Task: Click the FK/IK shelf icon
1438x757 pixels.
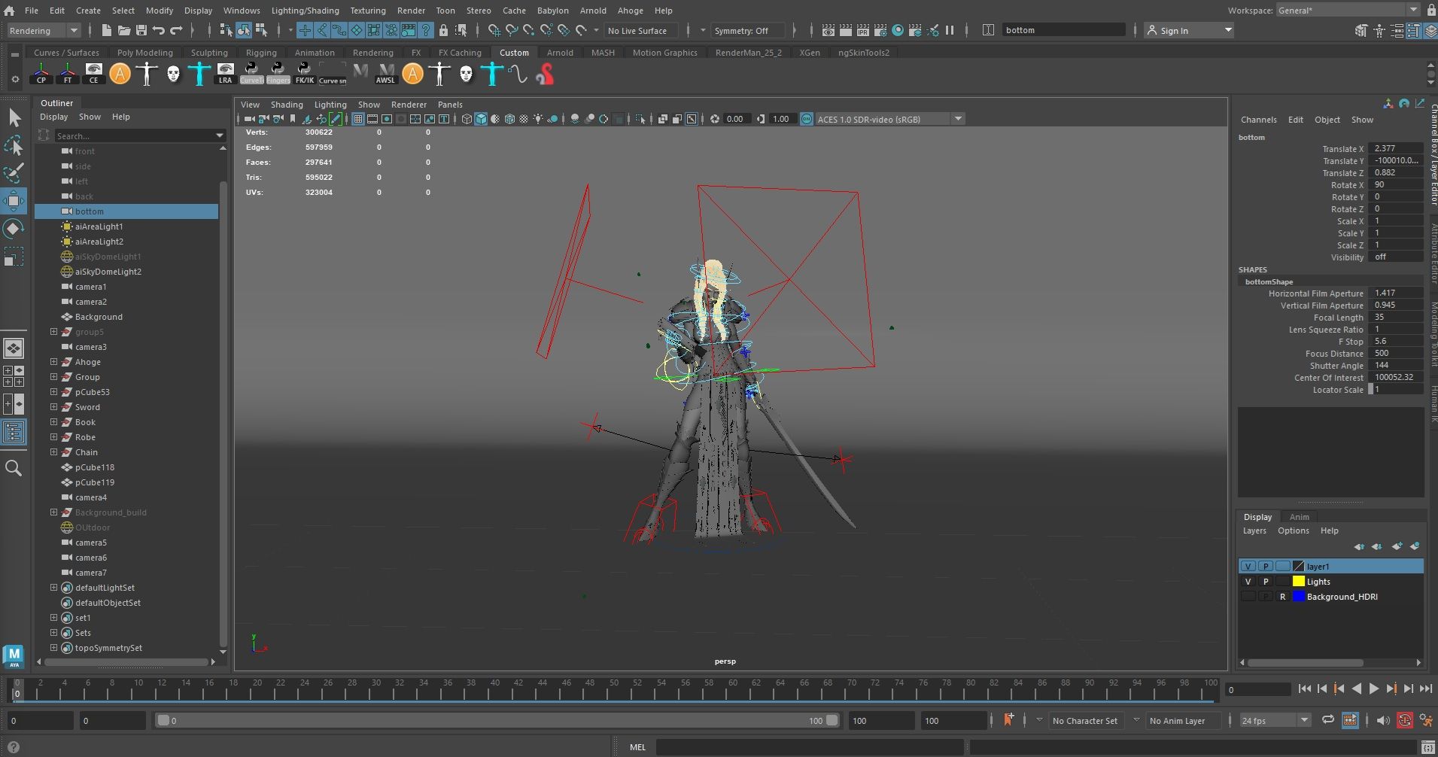Action: [x=304, y=74]
